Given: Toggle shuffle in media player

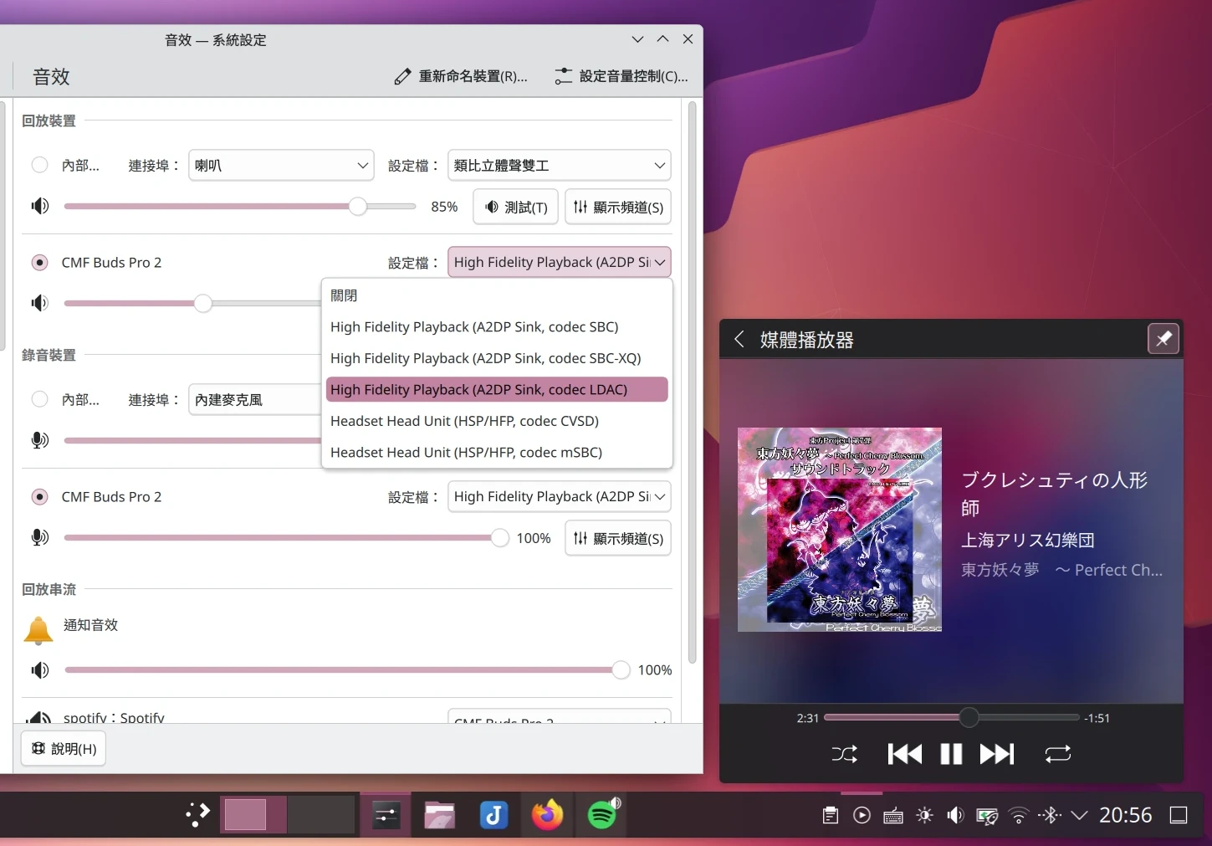Looking at the screenshot, I should 844,754.
